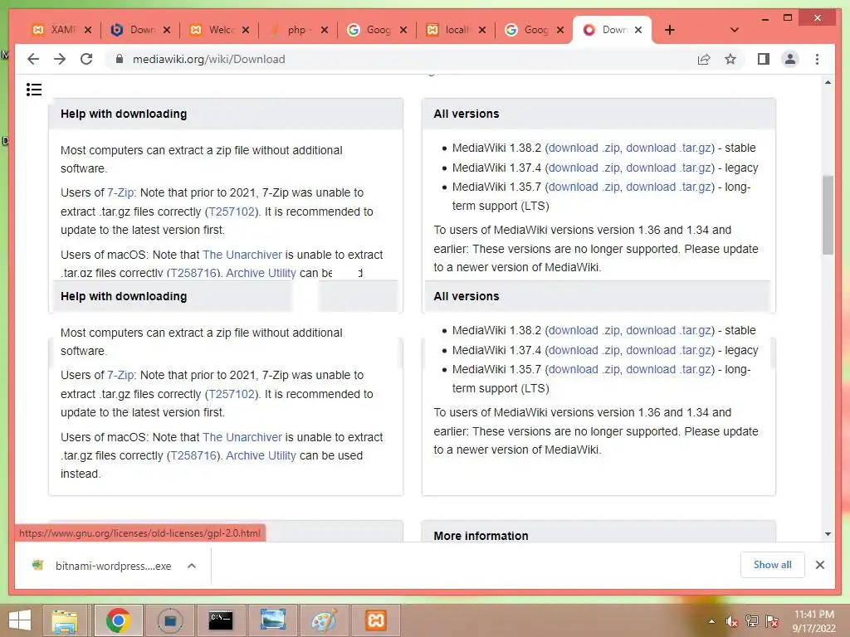Image resolution: width=850 pixels, height=637 pixels.
Task: Bookmark this page with the star icon
Action: tap(730, 59)
